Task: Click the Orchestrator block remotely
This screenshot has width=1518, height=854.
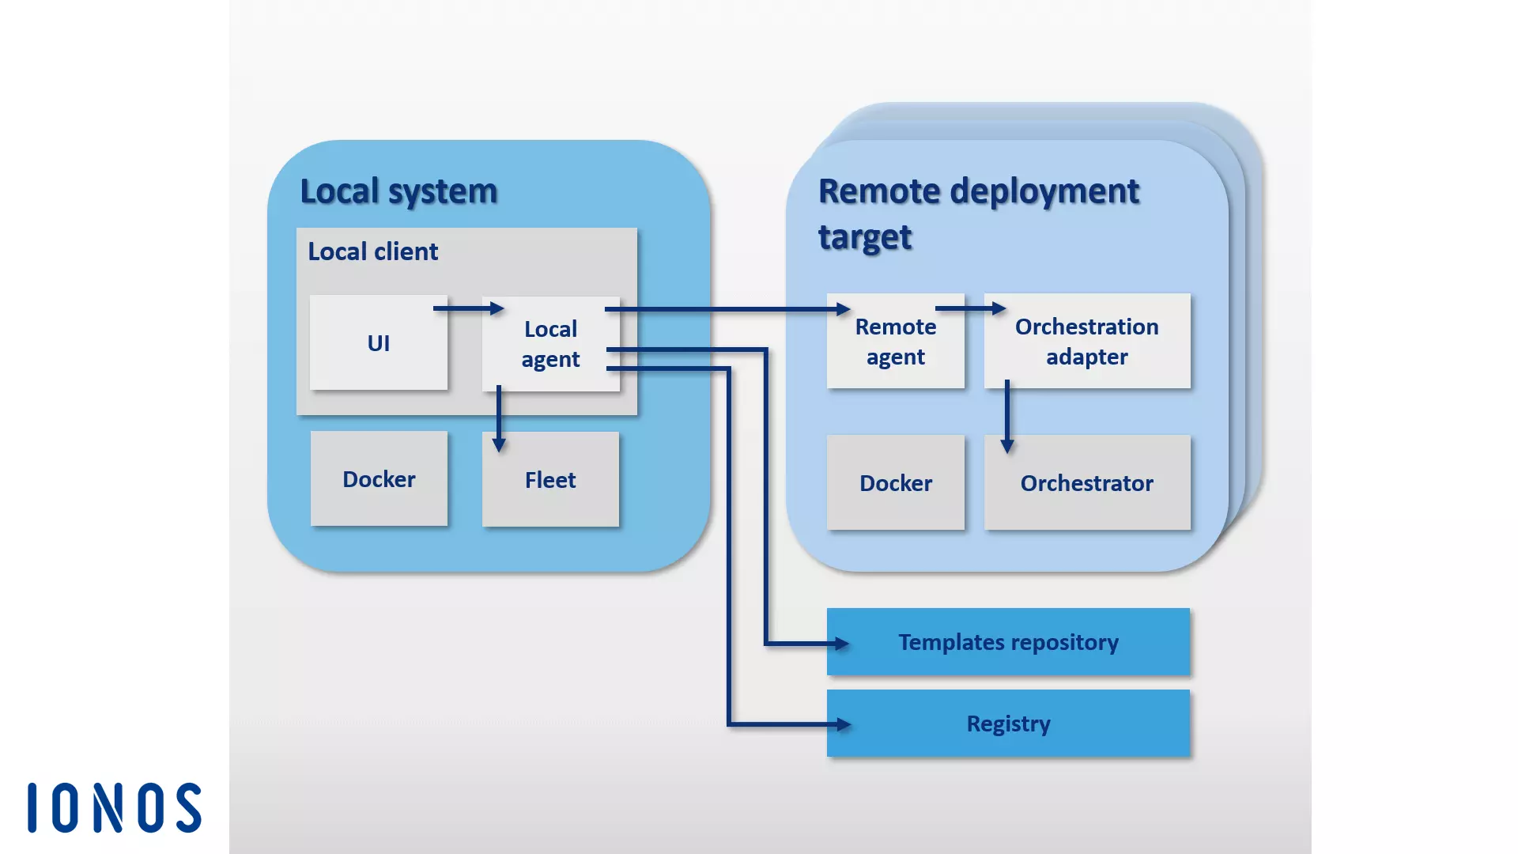Action: (1086, 483)
